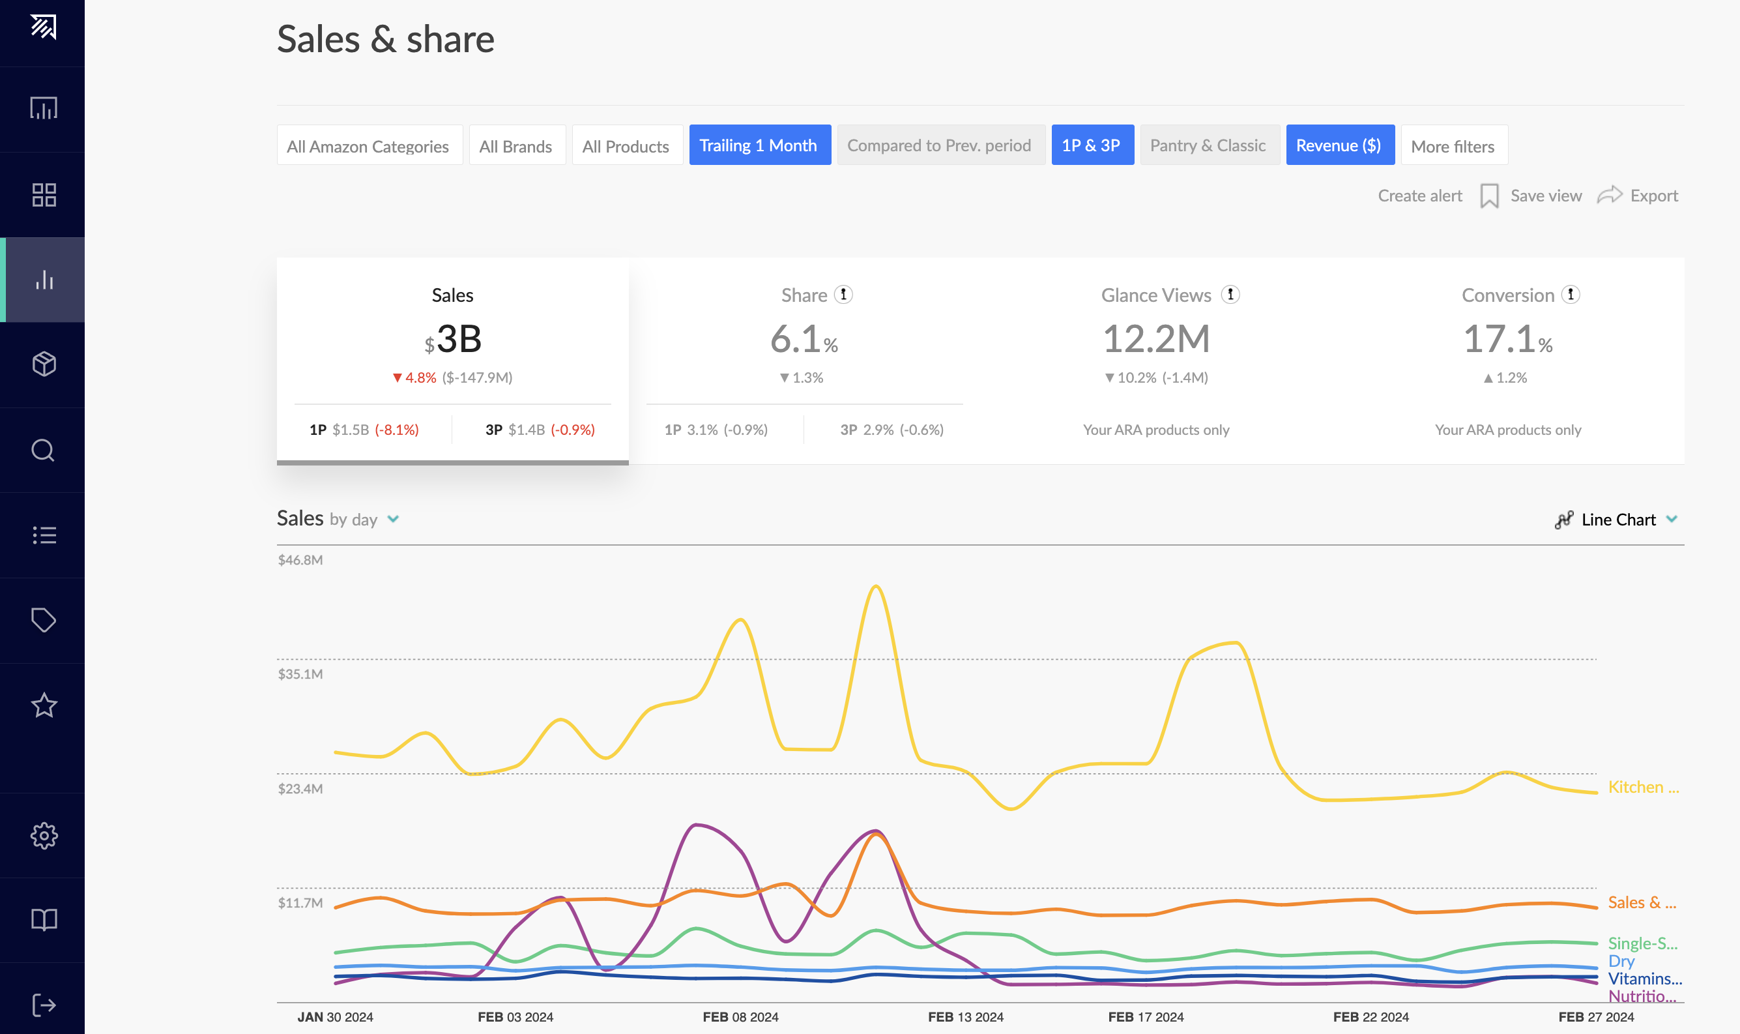
Task: Open the products cube sidebar icon
Action: 43,364
